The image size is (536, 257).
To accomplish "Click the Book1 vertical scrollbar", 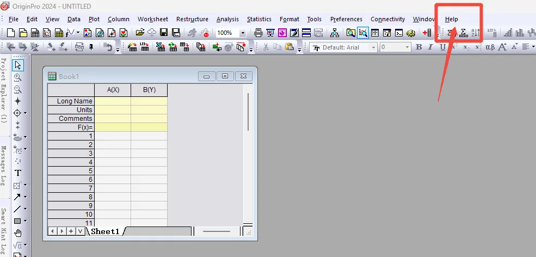I will click(248, 111).
